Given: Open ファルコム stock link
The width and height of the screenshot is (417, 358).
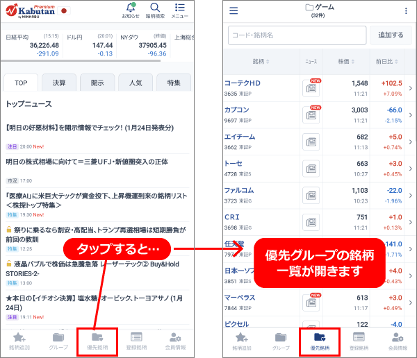Looking at the screenshot, I should 239,190.
